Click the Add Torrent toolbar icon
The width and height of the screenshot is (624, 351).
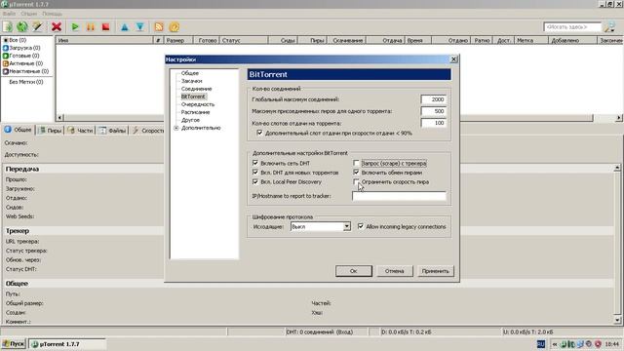click(8, 26)
